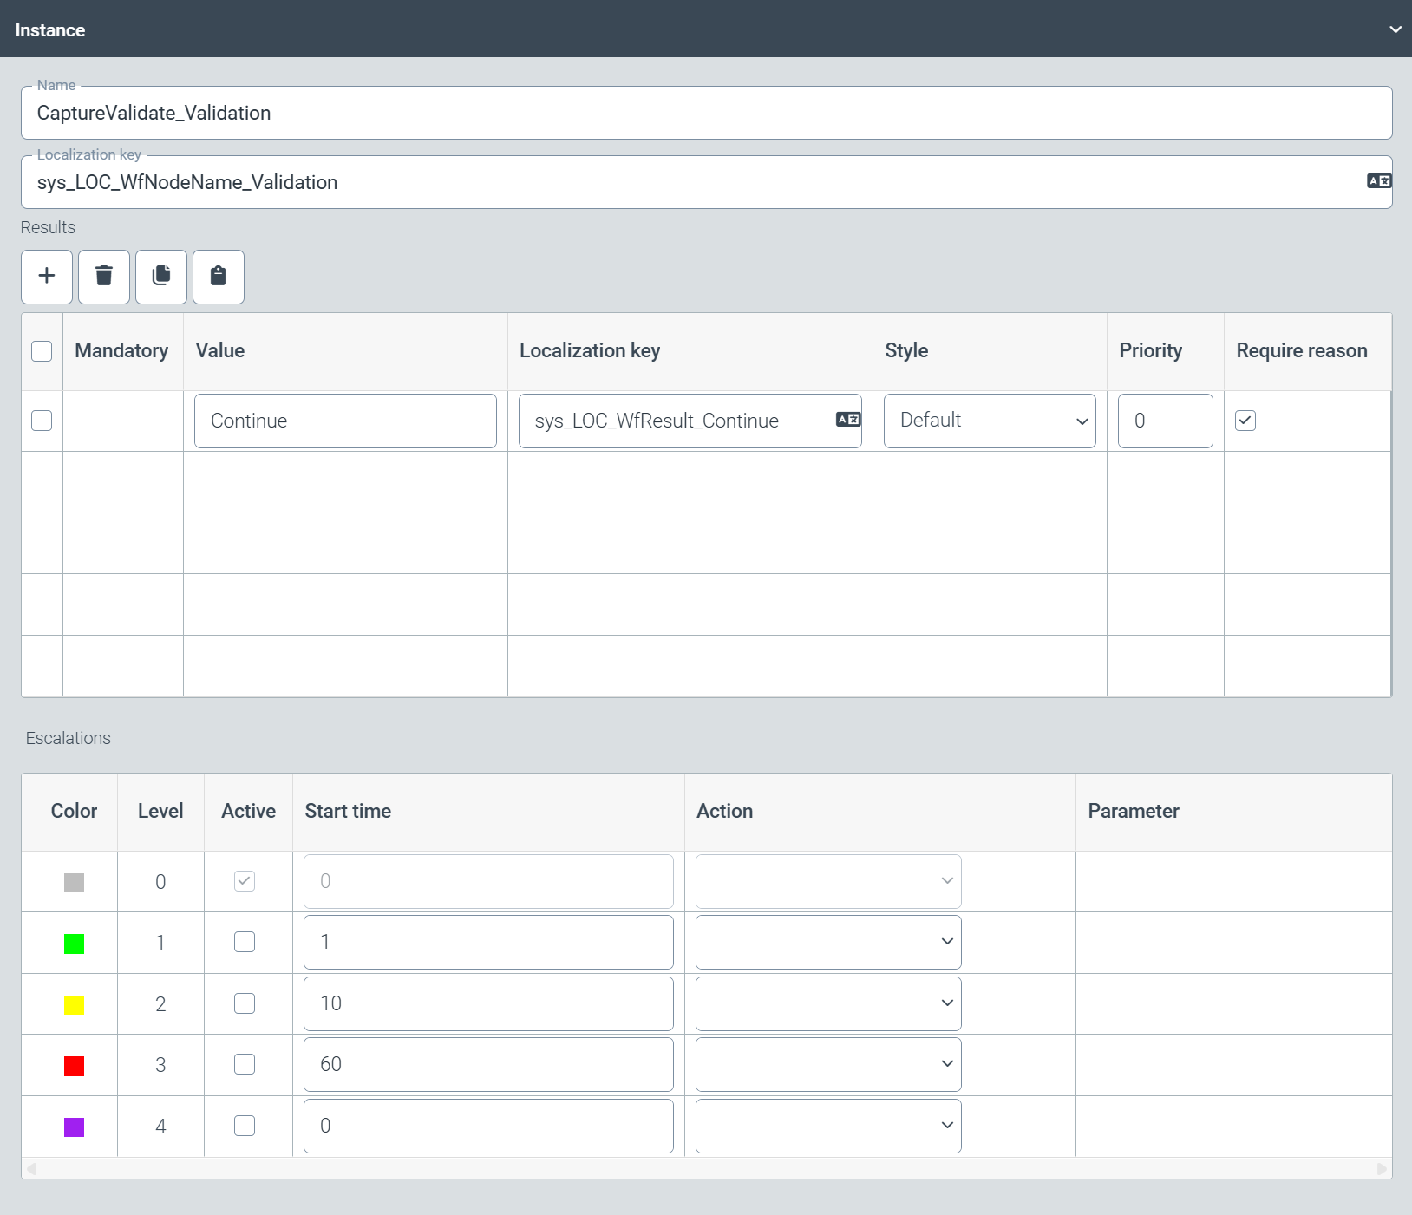Select the Continue result row checkbox
The height and width of the screenshot is (1215, 1412).
click(x=41, y=421)
